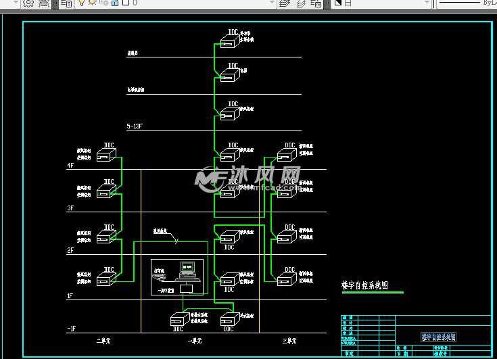Expand the color control dropdown arrow

[427, 2]
